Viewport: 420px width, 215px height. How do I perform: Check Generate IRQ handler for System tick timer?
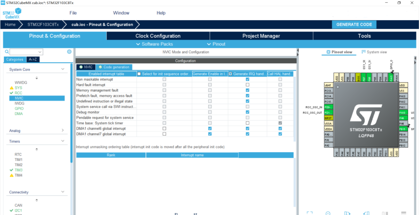pos(247,123)
